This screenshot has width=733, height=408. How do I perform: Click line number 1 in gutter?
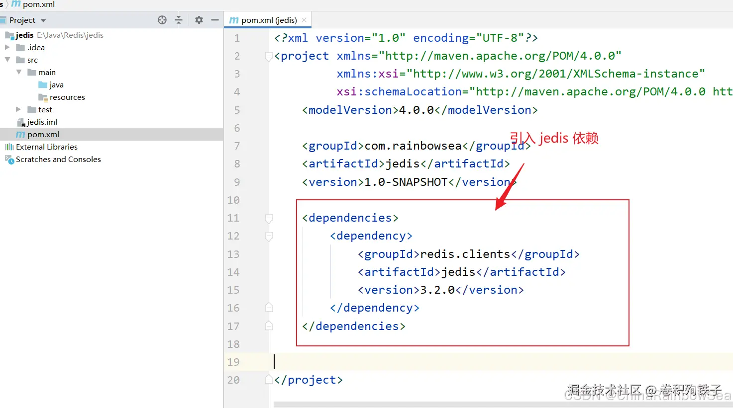pos(237,38)
